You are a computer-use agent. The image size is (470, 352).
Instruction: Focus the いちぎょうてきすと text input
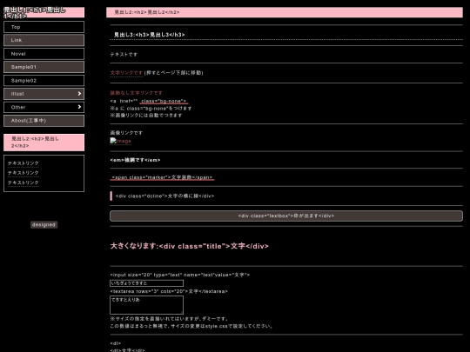(x=146, y=283)
